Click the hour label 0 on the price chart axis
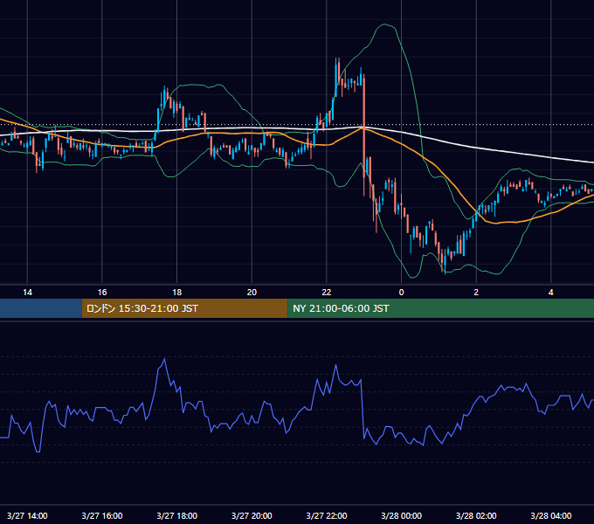 tap(402, 293)
